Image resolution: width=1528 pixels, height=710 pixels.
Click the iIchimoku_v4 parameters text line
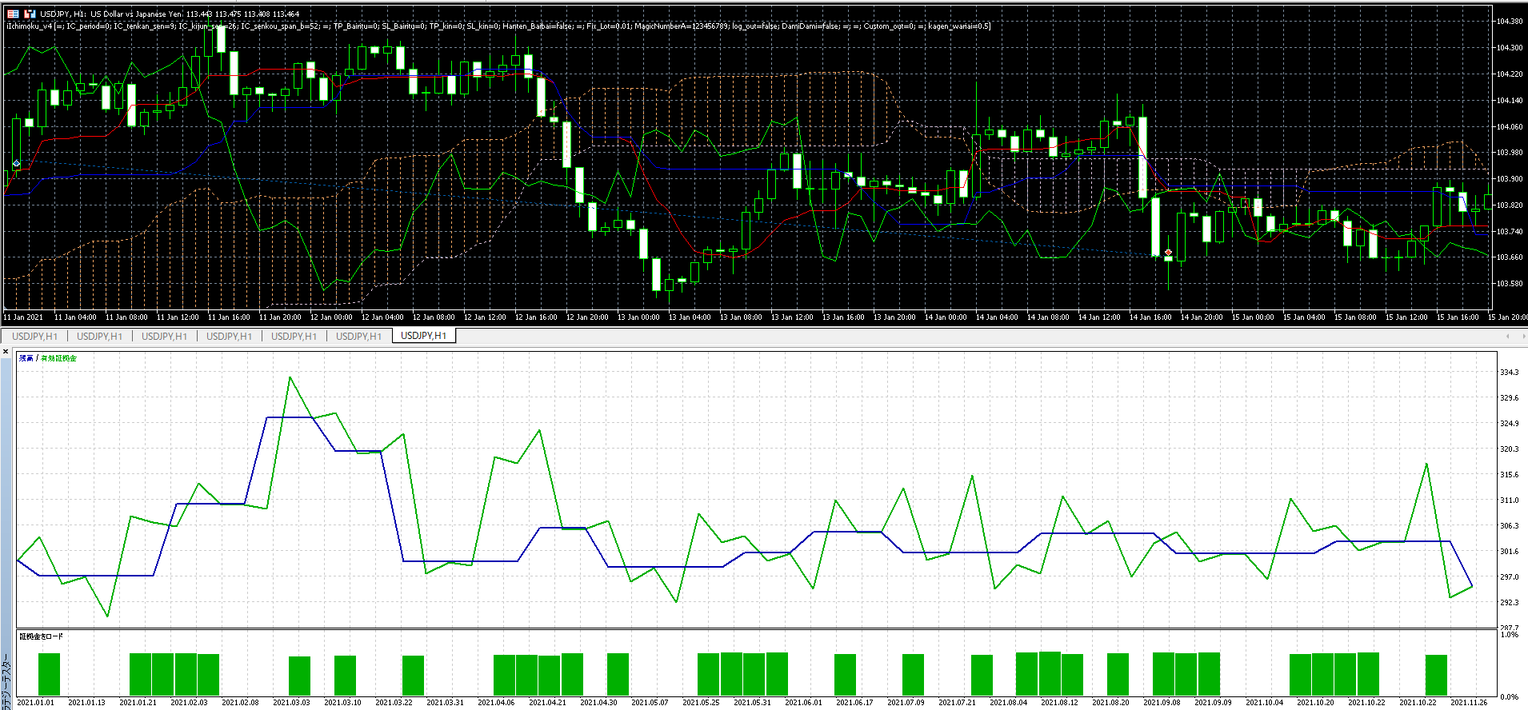(x=498, y=26)
